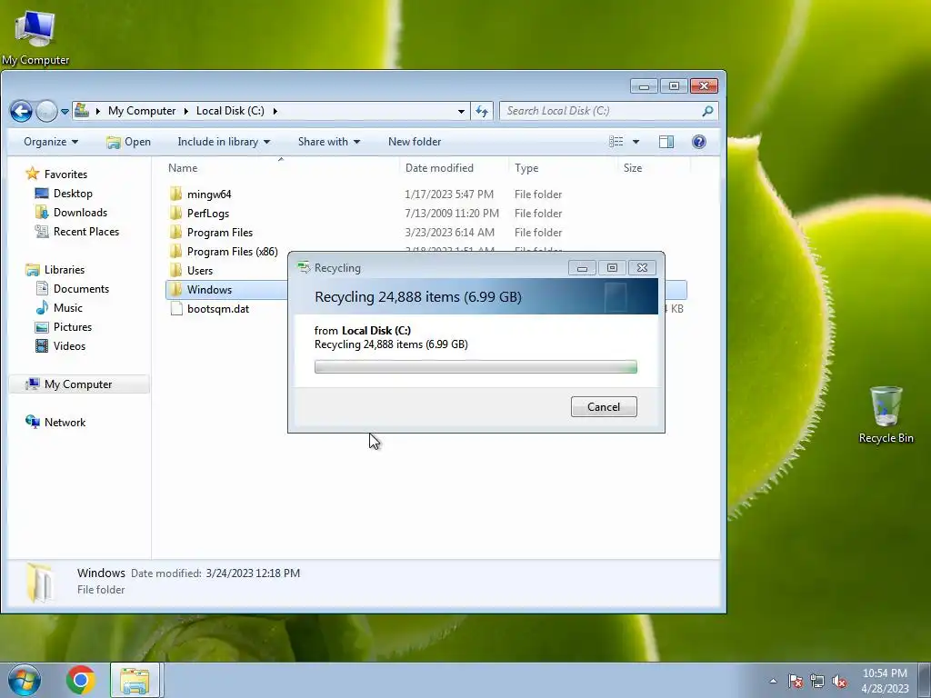
Task: Close the Recycling dialog
Action: click(642, 268)
